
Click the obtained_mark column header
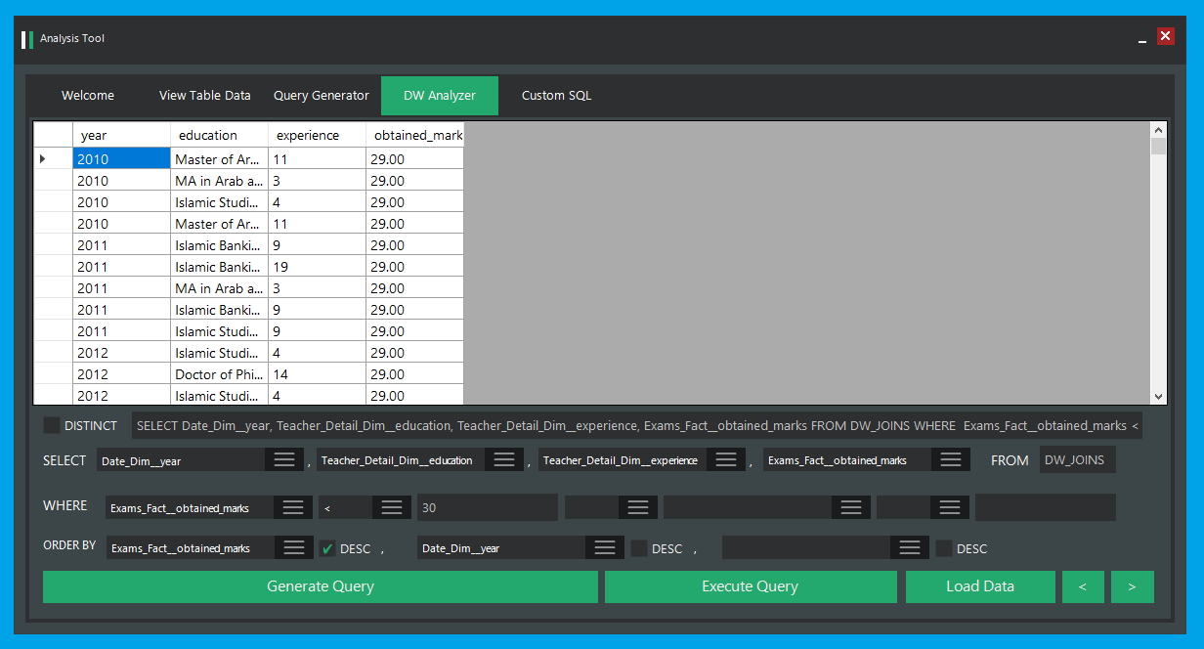415,135
